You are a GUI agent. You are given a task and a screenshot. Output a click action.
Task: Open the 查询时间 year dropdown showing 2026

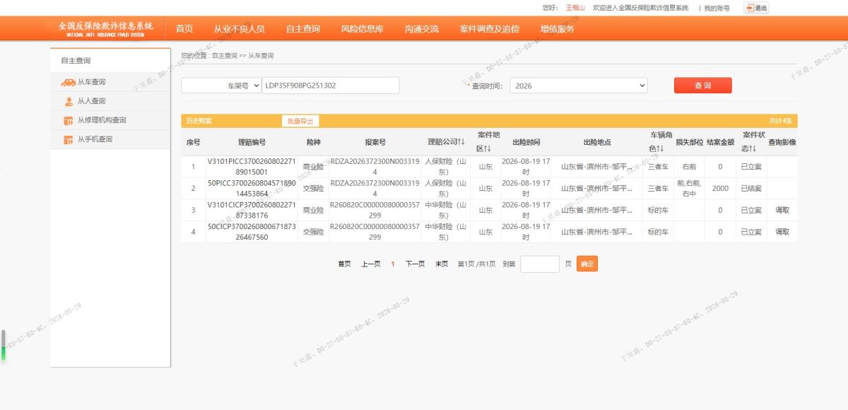pos(578,86)
